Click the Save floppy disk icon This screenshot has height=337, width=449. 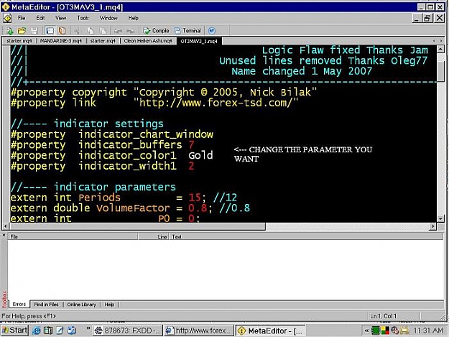[34, 31]
